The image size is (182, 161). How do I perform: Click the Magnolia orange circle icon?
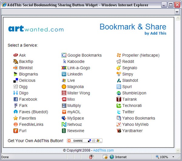64,87
